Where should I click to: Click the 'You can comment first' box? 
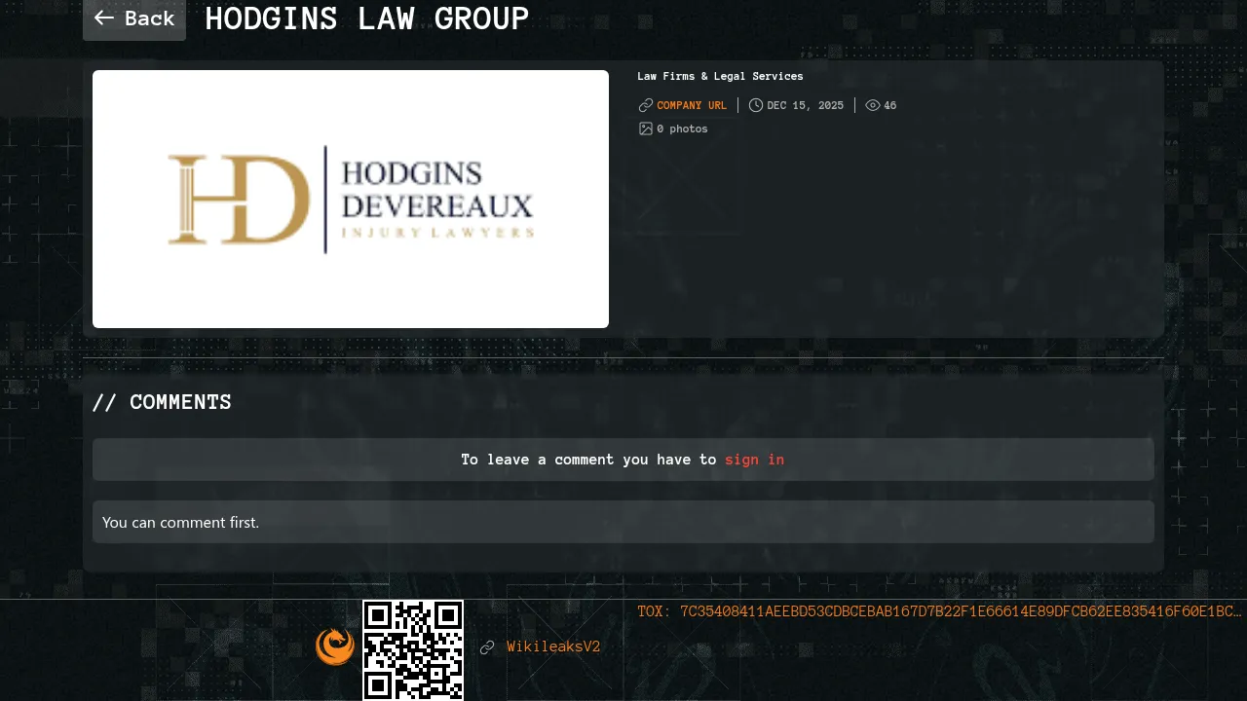click(623, 522)
